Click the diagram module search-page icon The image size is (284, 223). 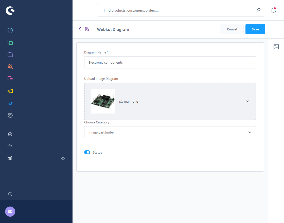pos(87,29)
